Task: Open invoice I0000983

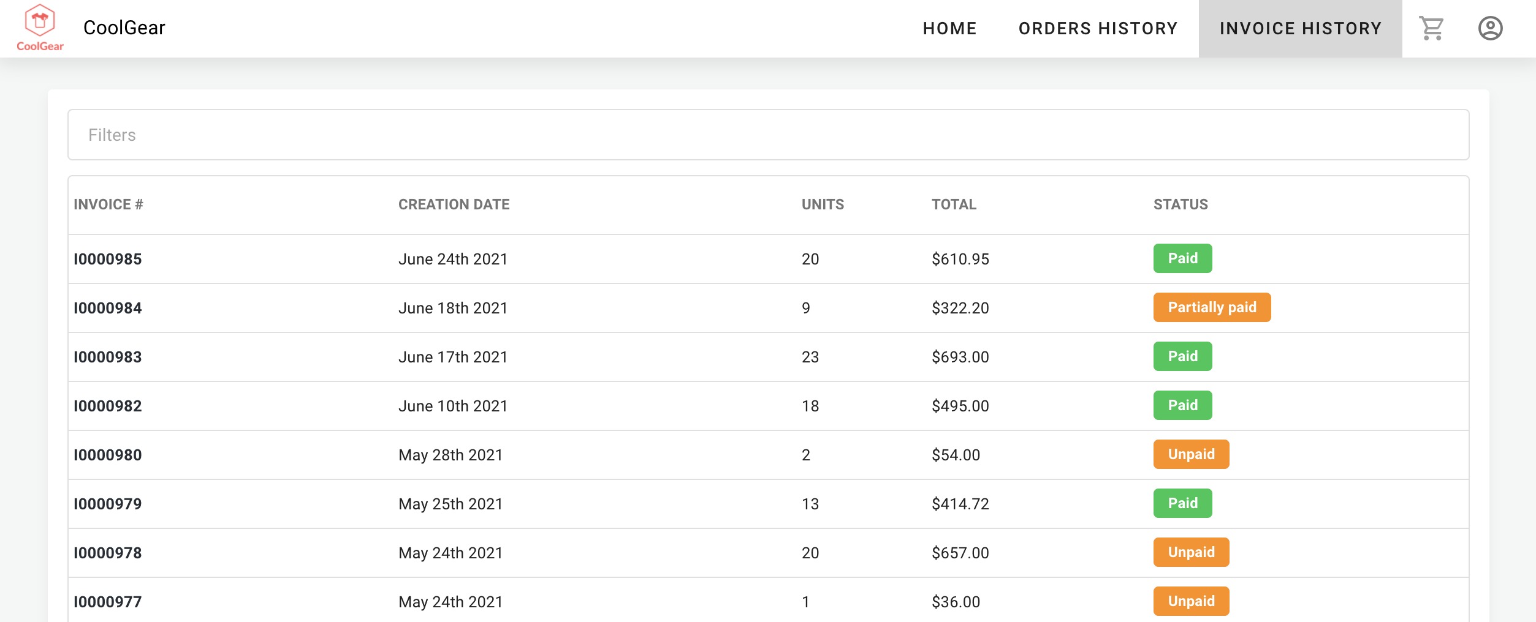Action: coord(108,357)
